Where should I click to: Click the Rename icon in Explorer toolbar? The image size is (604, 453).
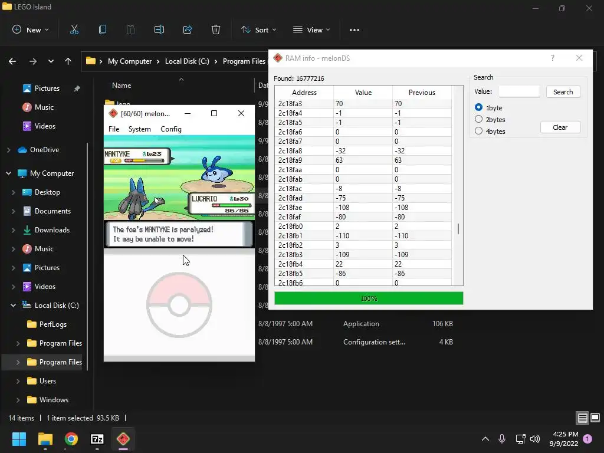click(x=159, y=29)
